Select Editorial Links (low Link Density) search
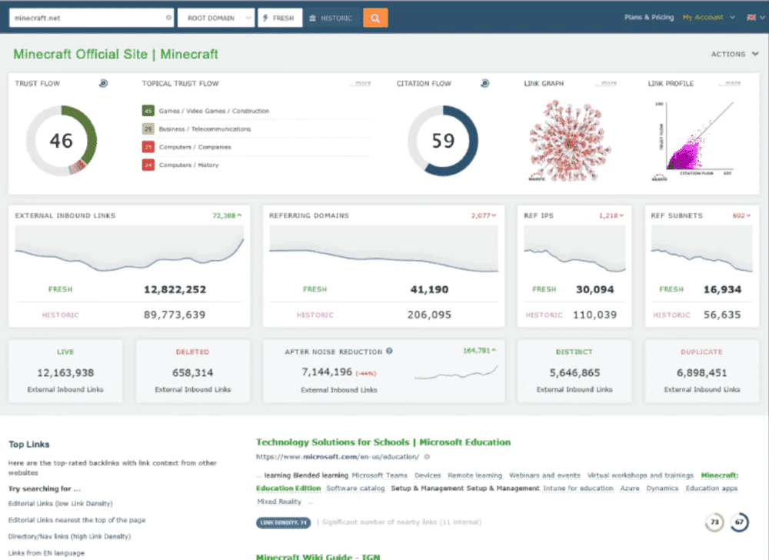 (x=60, y=504)
